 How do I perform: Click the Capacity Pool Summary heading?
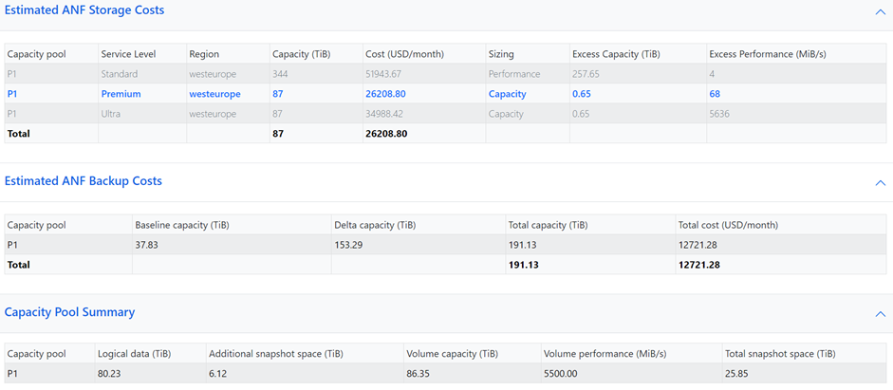69,312
